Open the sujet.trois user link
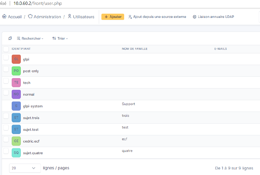The width and height of the screenshot is (260, 175). tap(31, 118)
